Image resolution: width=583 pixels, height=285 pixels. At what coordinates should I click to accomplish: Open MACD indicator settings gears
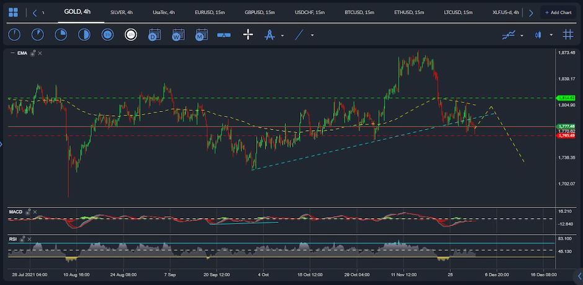(29, 212)
